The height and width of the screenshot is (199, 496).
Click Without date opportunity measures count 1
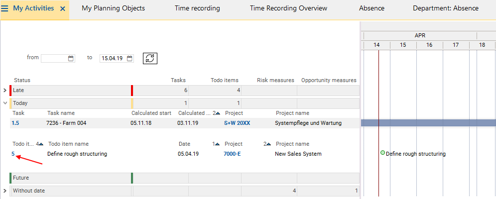356,191
